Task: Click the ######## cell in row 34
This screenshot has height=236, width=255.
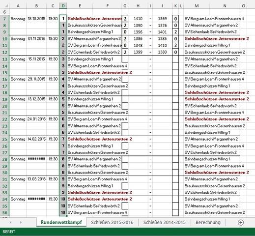Action: click(36, 199)
